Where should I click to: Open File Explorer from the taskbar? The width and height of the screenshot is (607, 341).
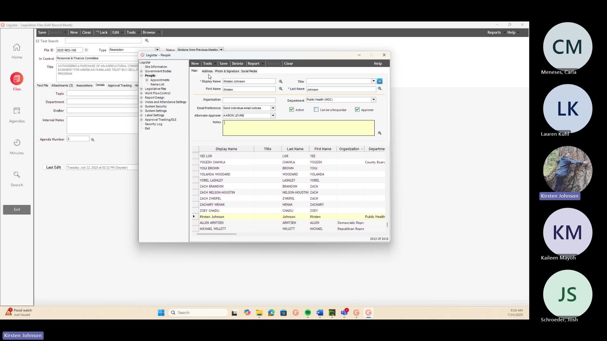click(259, 313)
